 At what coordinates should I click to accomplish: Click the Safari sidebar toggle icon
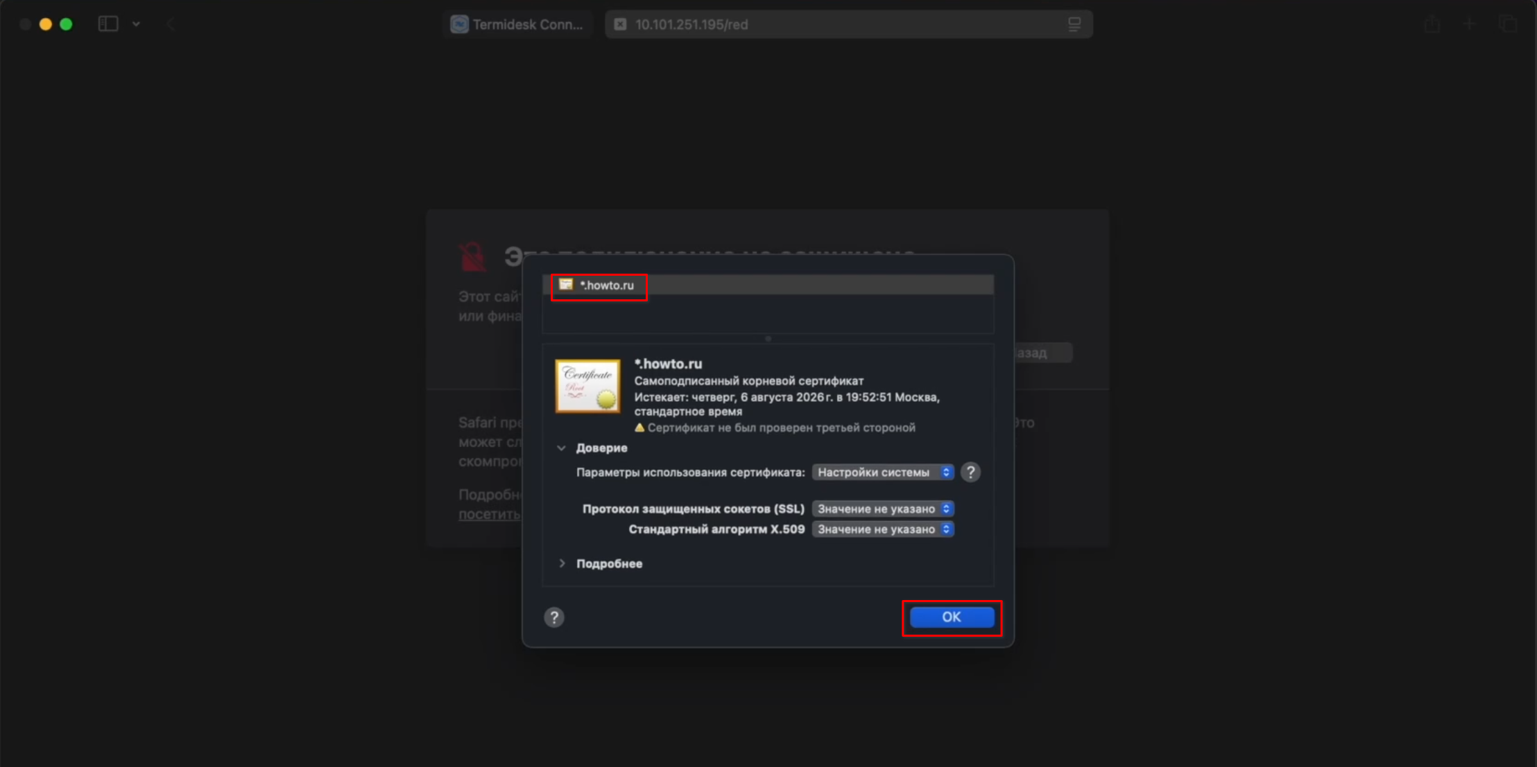coord(108,24)
